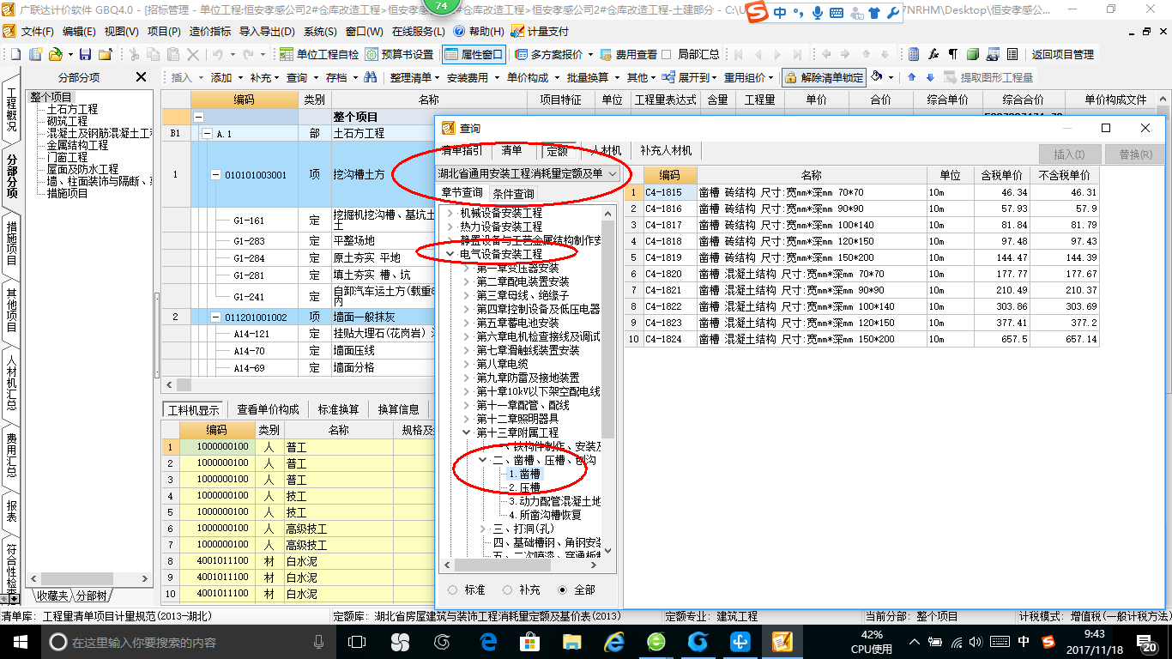Open the 文件(F) menu
The width and height of the screenshot is (1172, 659).
(x=38, y=31)
